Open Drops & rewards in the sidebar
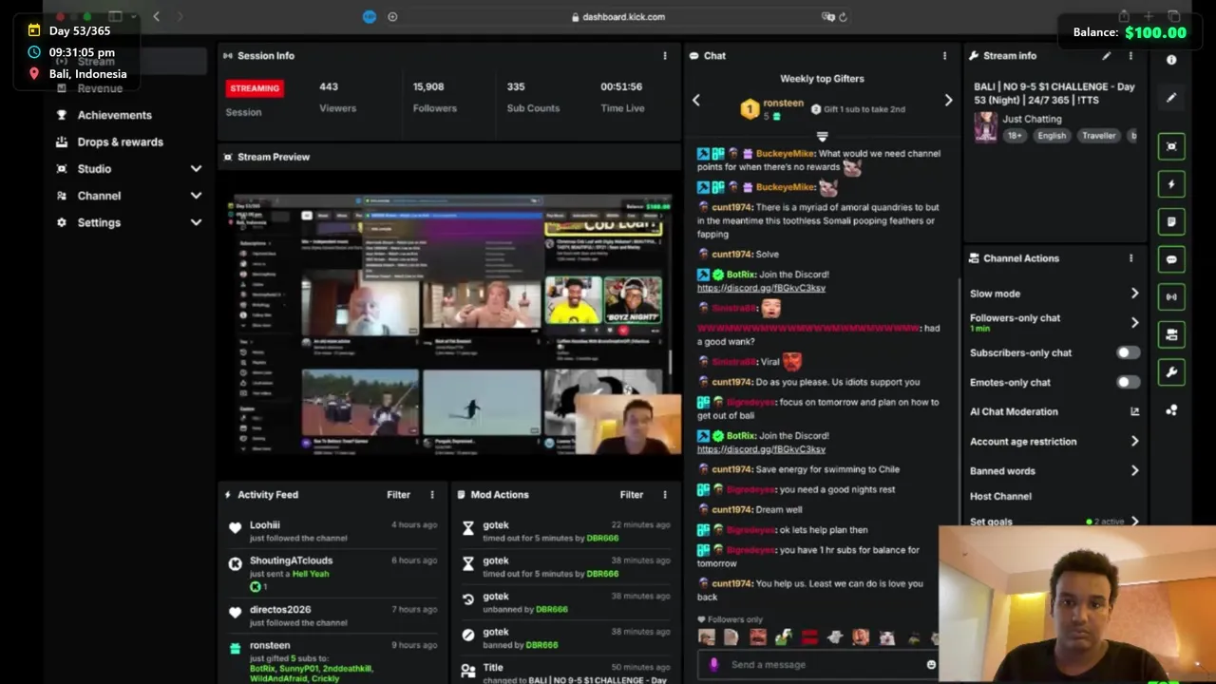The image size is (1216, 684). [x=120, y=142]
